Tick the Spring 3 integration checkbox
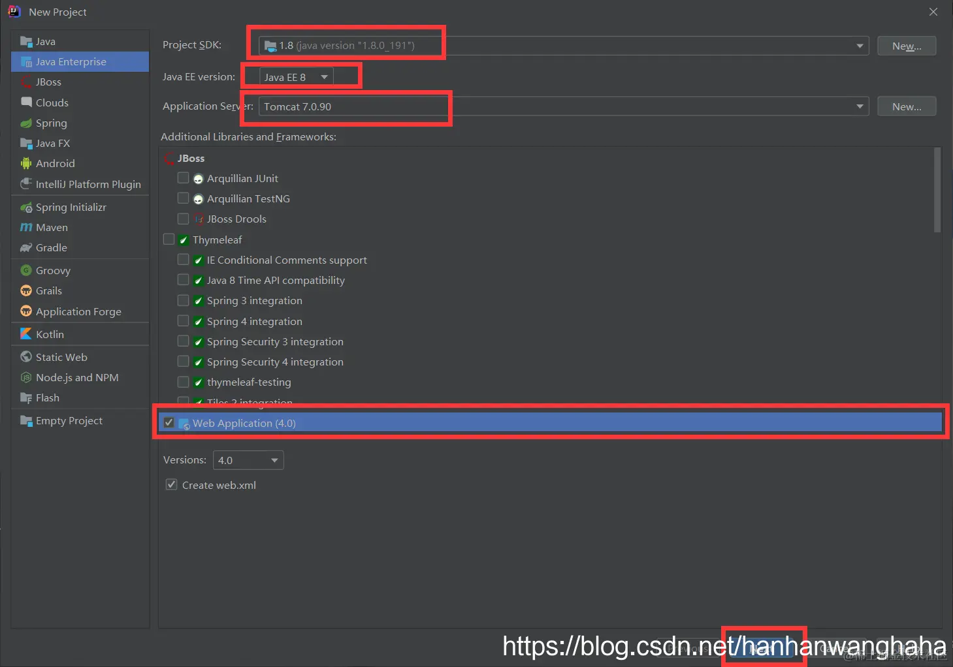 [184, 300]
